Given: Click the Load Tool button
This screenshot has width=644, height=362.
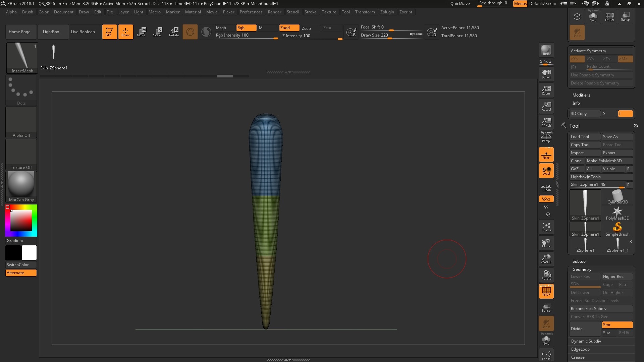Looking at the screenshot, I should click(x=585, y=137).
